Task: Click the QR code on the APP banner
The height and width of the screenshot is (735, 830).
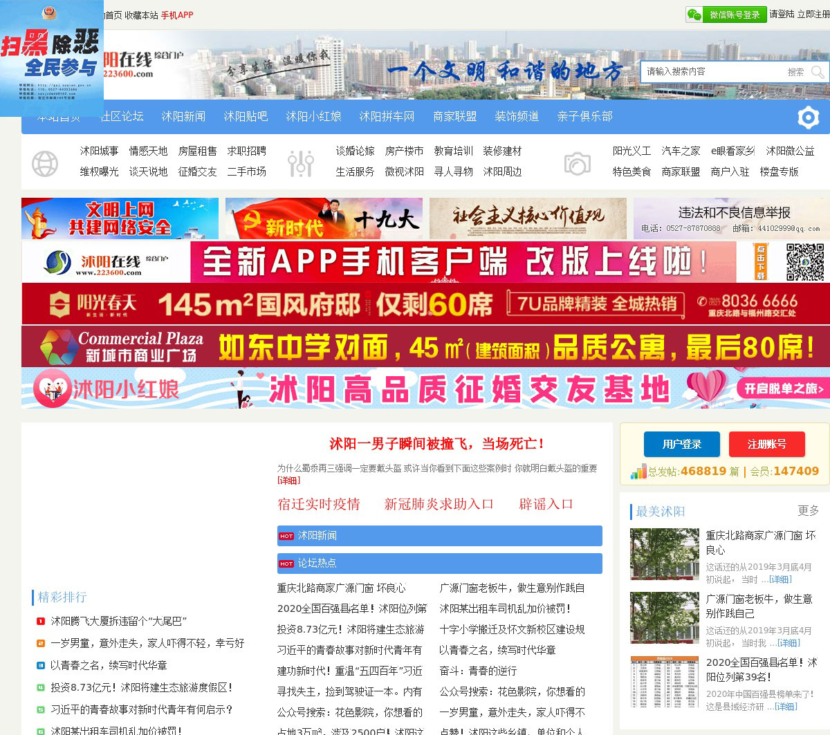Action: pos(804,262)
